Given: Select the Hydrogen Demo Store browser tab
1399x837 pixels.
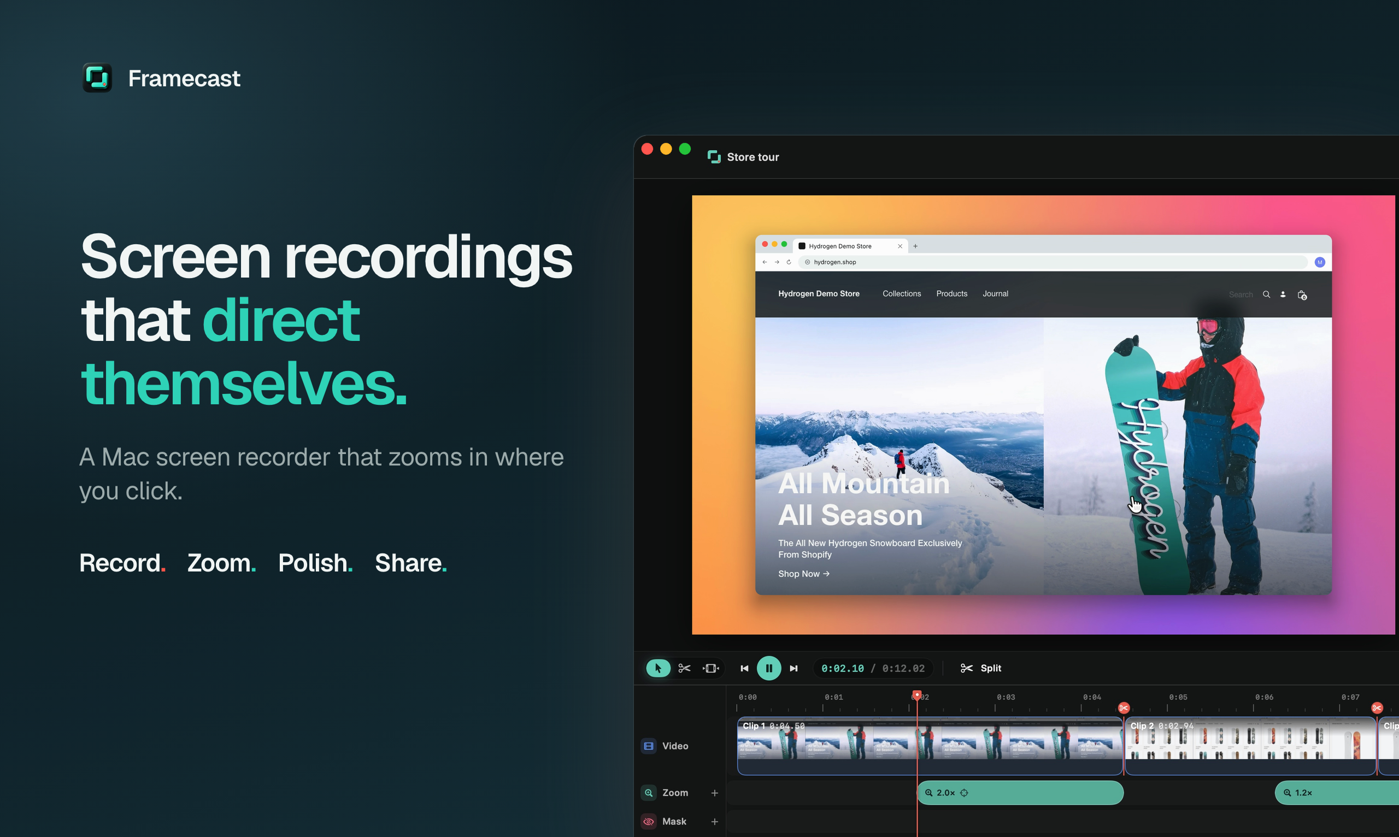Looking at the screenshot, I should click(850, 246).
